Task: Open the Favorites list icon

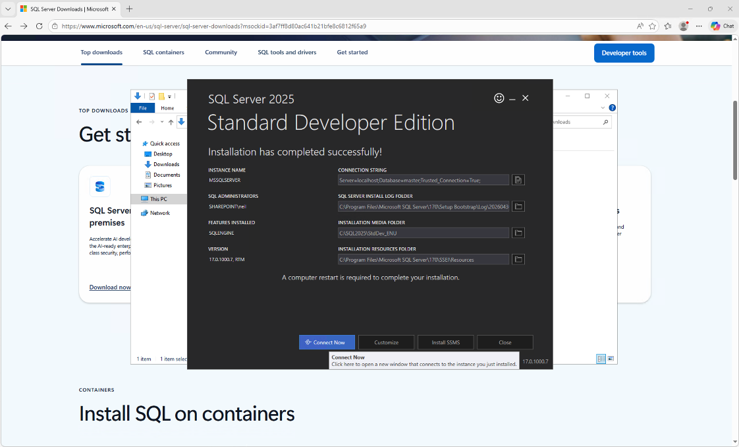Action: point(668,26)
